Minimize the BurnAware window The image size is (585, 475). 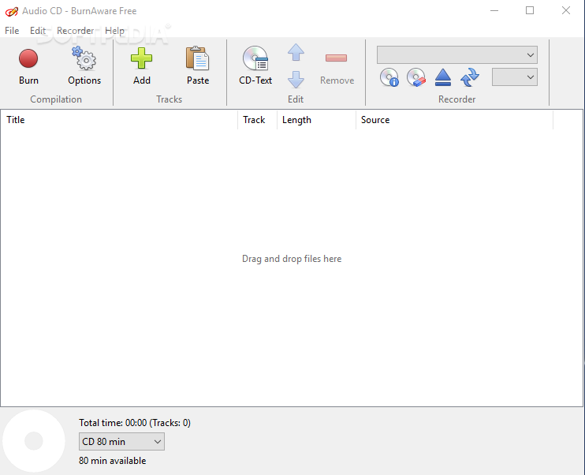[494, 10]
